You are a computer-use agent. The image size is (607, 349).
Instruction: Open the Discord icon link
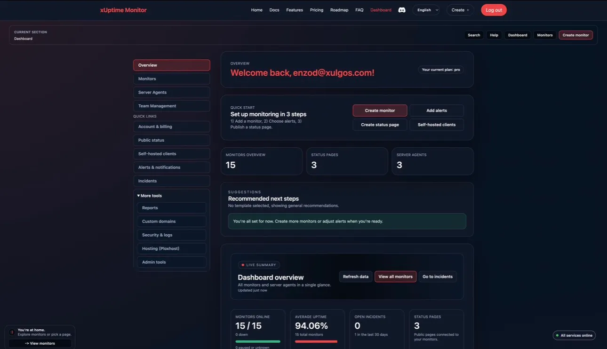[x=402, y=10]
